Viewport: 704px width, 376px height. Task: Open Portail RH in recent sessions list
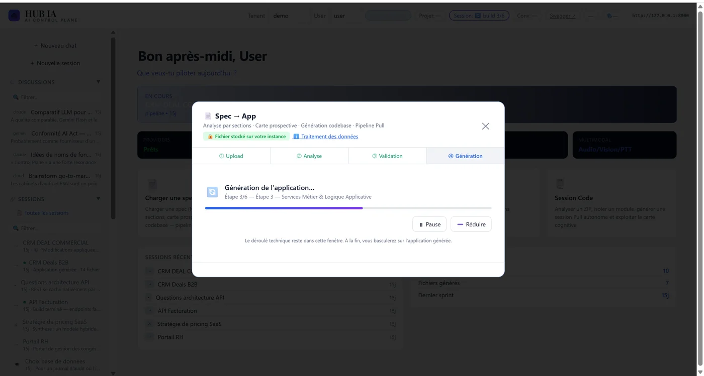pyautogui.click(x=270, y=337)
